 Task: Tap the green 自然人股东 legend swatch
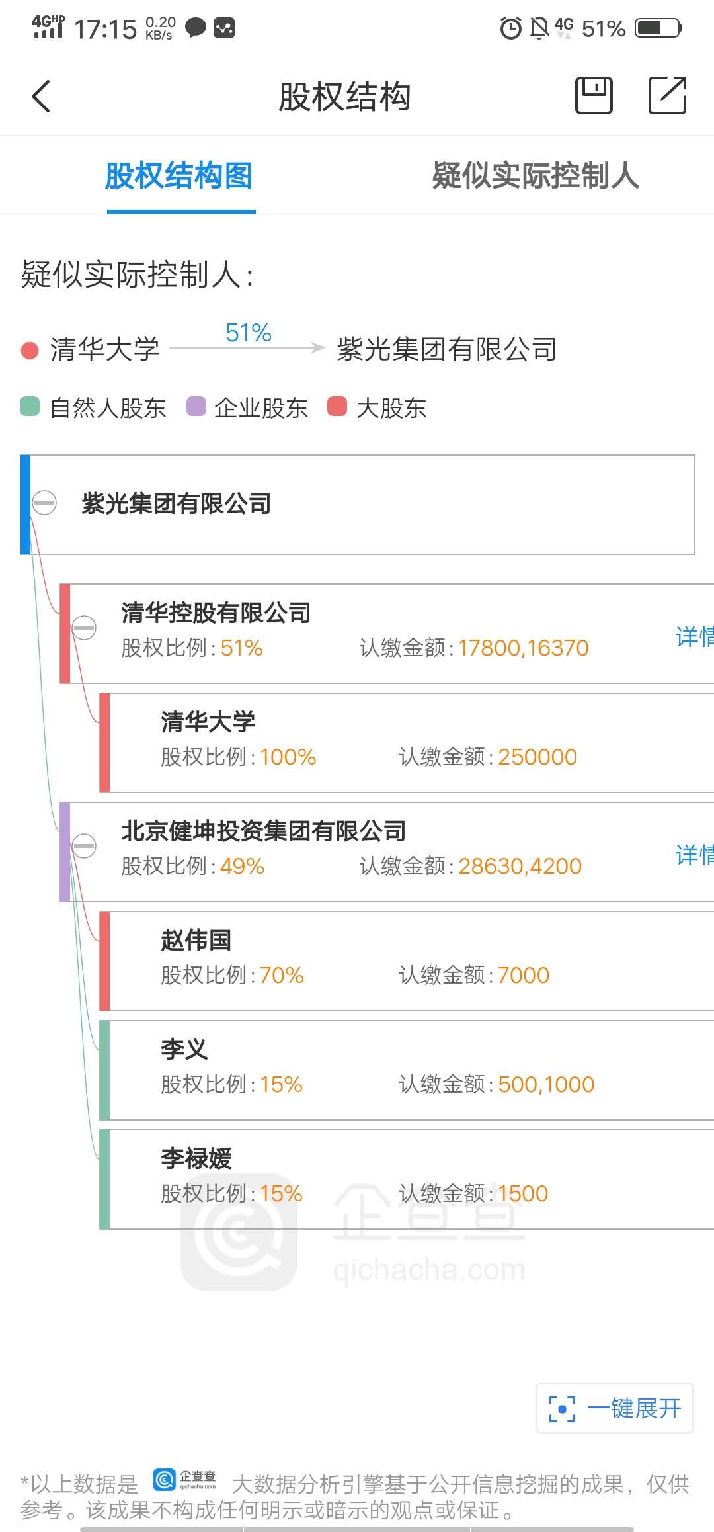[30, 407]
